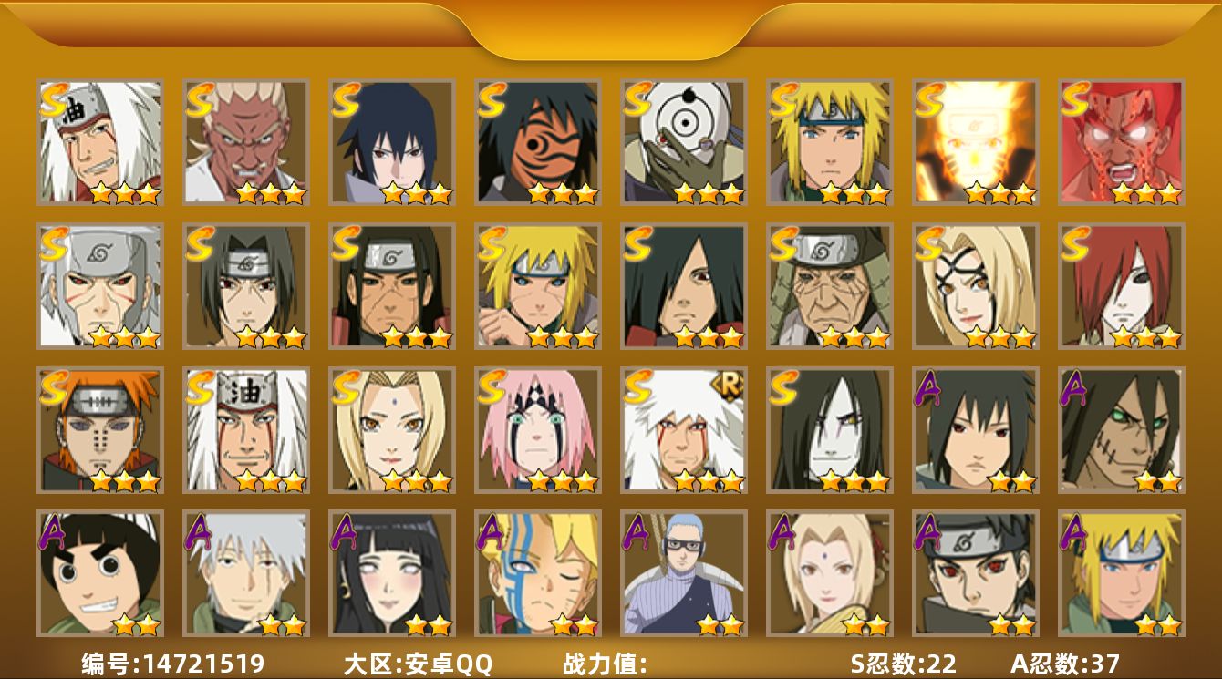1222x679 pixels.
Task: Select the orange-haired ninja with face piercings
Action: (100, 430)
